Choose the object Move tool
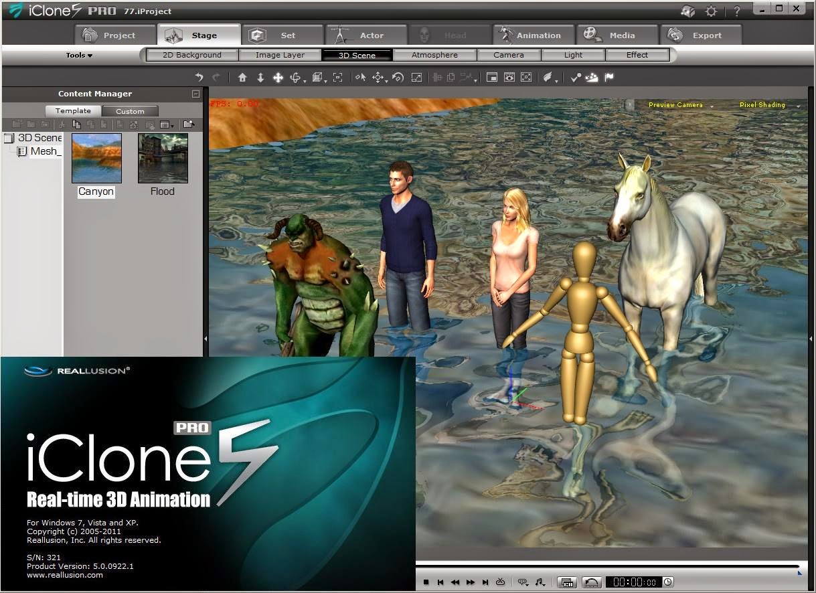816x593 pixels. 379,78
